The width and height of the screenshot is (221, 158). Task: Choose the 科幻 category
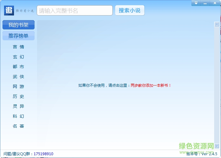click(x=18, y=116)
